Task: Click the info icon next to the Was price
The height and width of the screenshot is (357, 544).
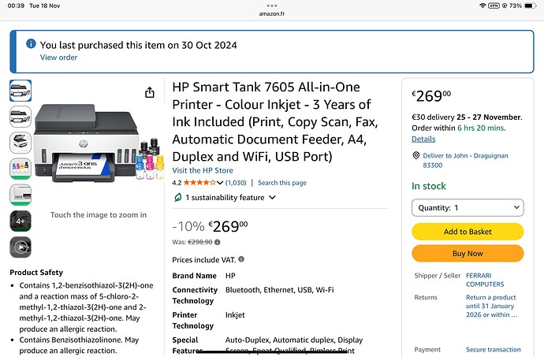Action: click(218, 242)
